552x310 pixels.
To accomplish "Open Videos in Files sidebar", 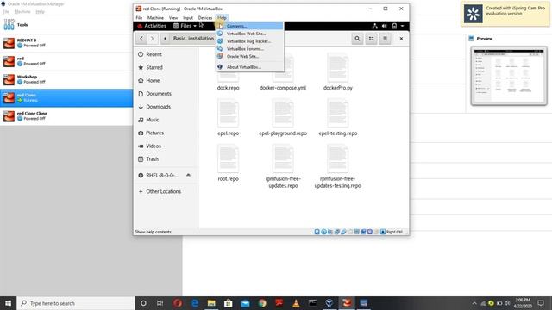I will click(x=166, y=146).
